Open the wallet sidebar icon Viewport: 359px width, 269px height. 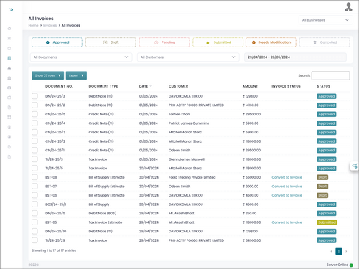[9, 98]
